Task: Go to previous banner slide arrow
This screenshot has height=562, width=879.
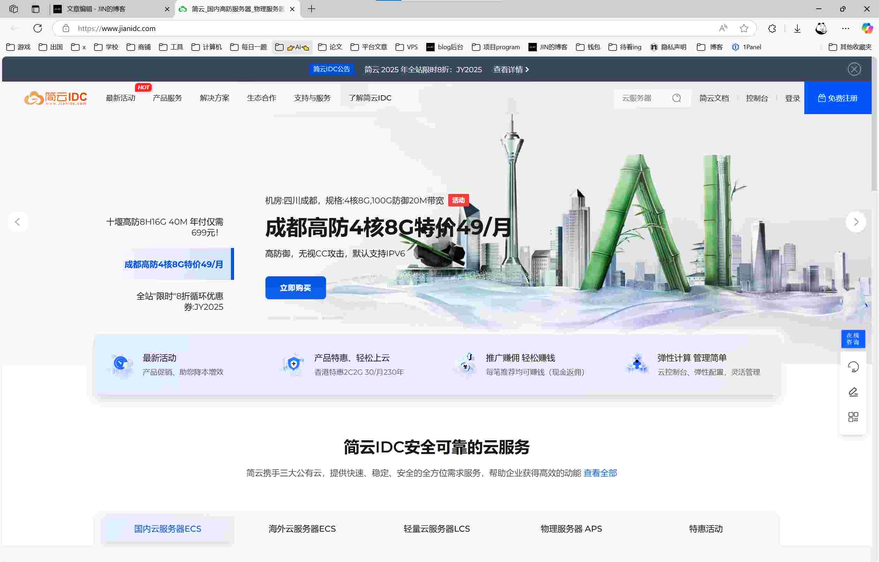Action: coord(17,222)
